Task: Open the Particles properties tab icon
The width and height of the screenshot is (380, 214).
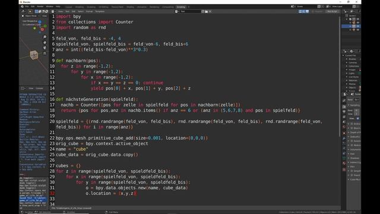Action: (344, 143)
